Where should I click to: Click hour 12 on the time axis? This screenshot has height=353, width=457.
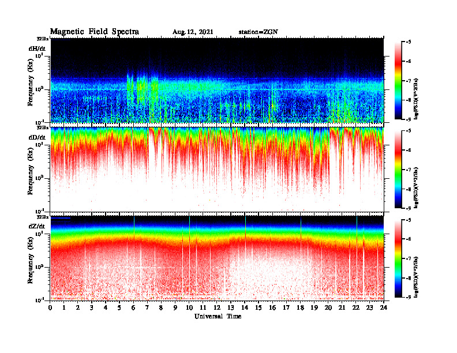coord(217,307)
